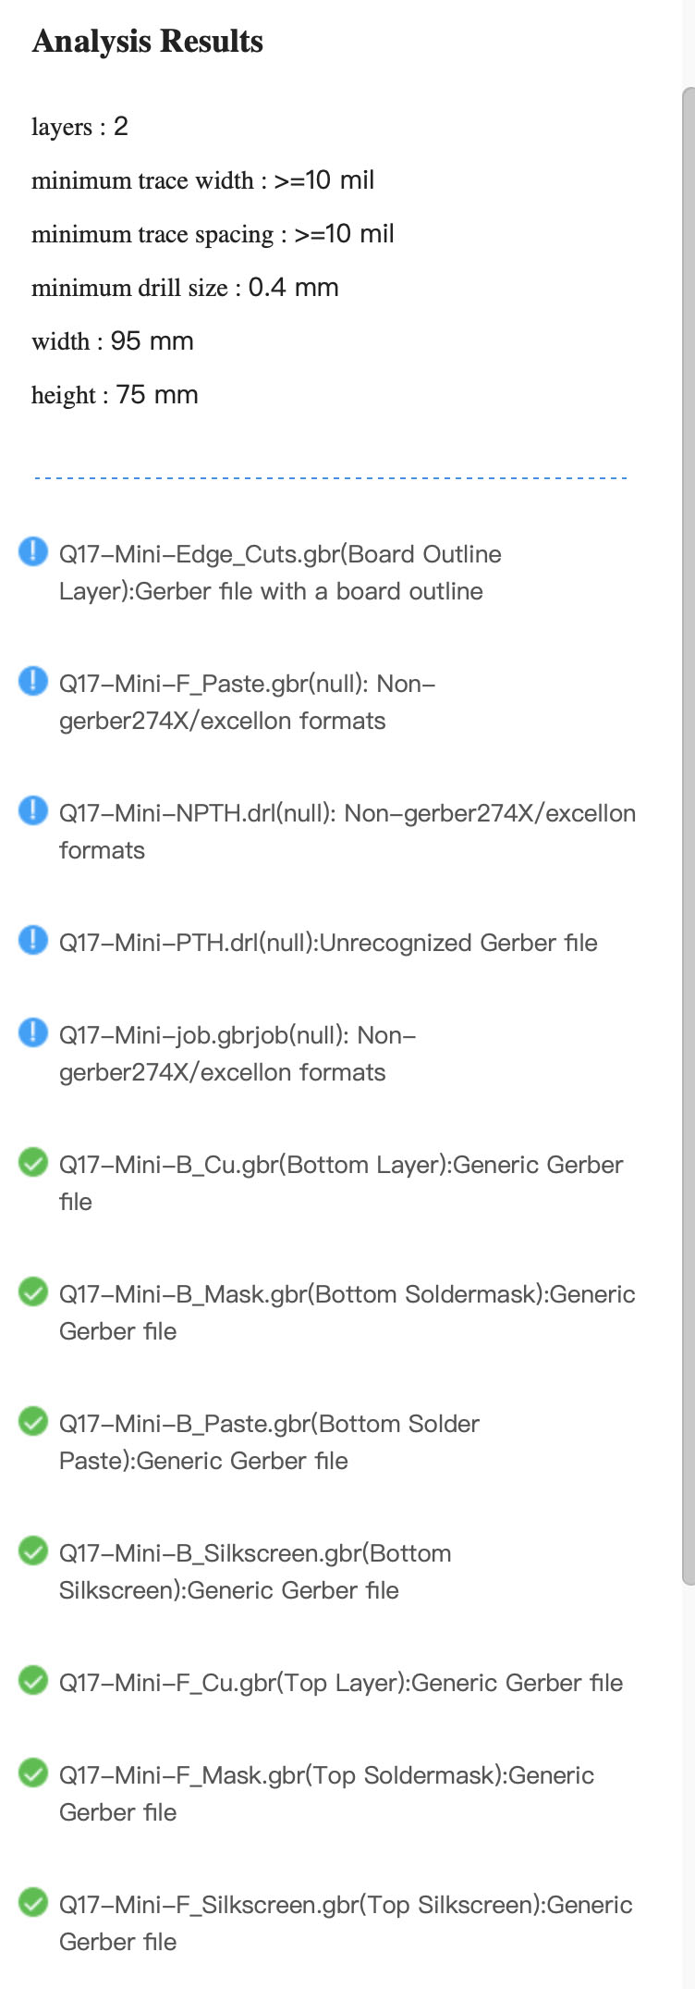Viewport: 695px width, 1989px height.
Task: Click green checkmark beside Q17-Mini-B_Mask.gbr
Action: pos(33,1291)
